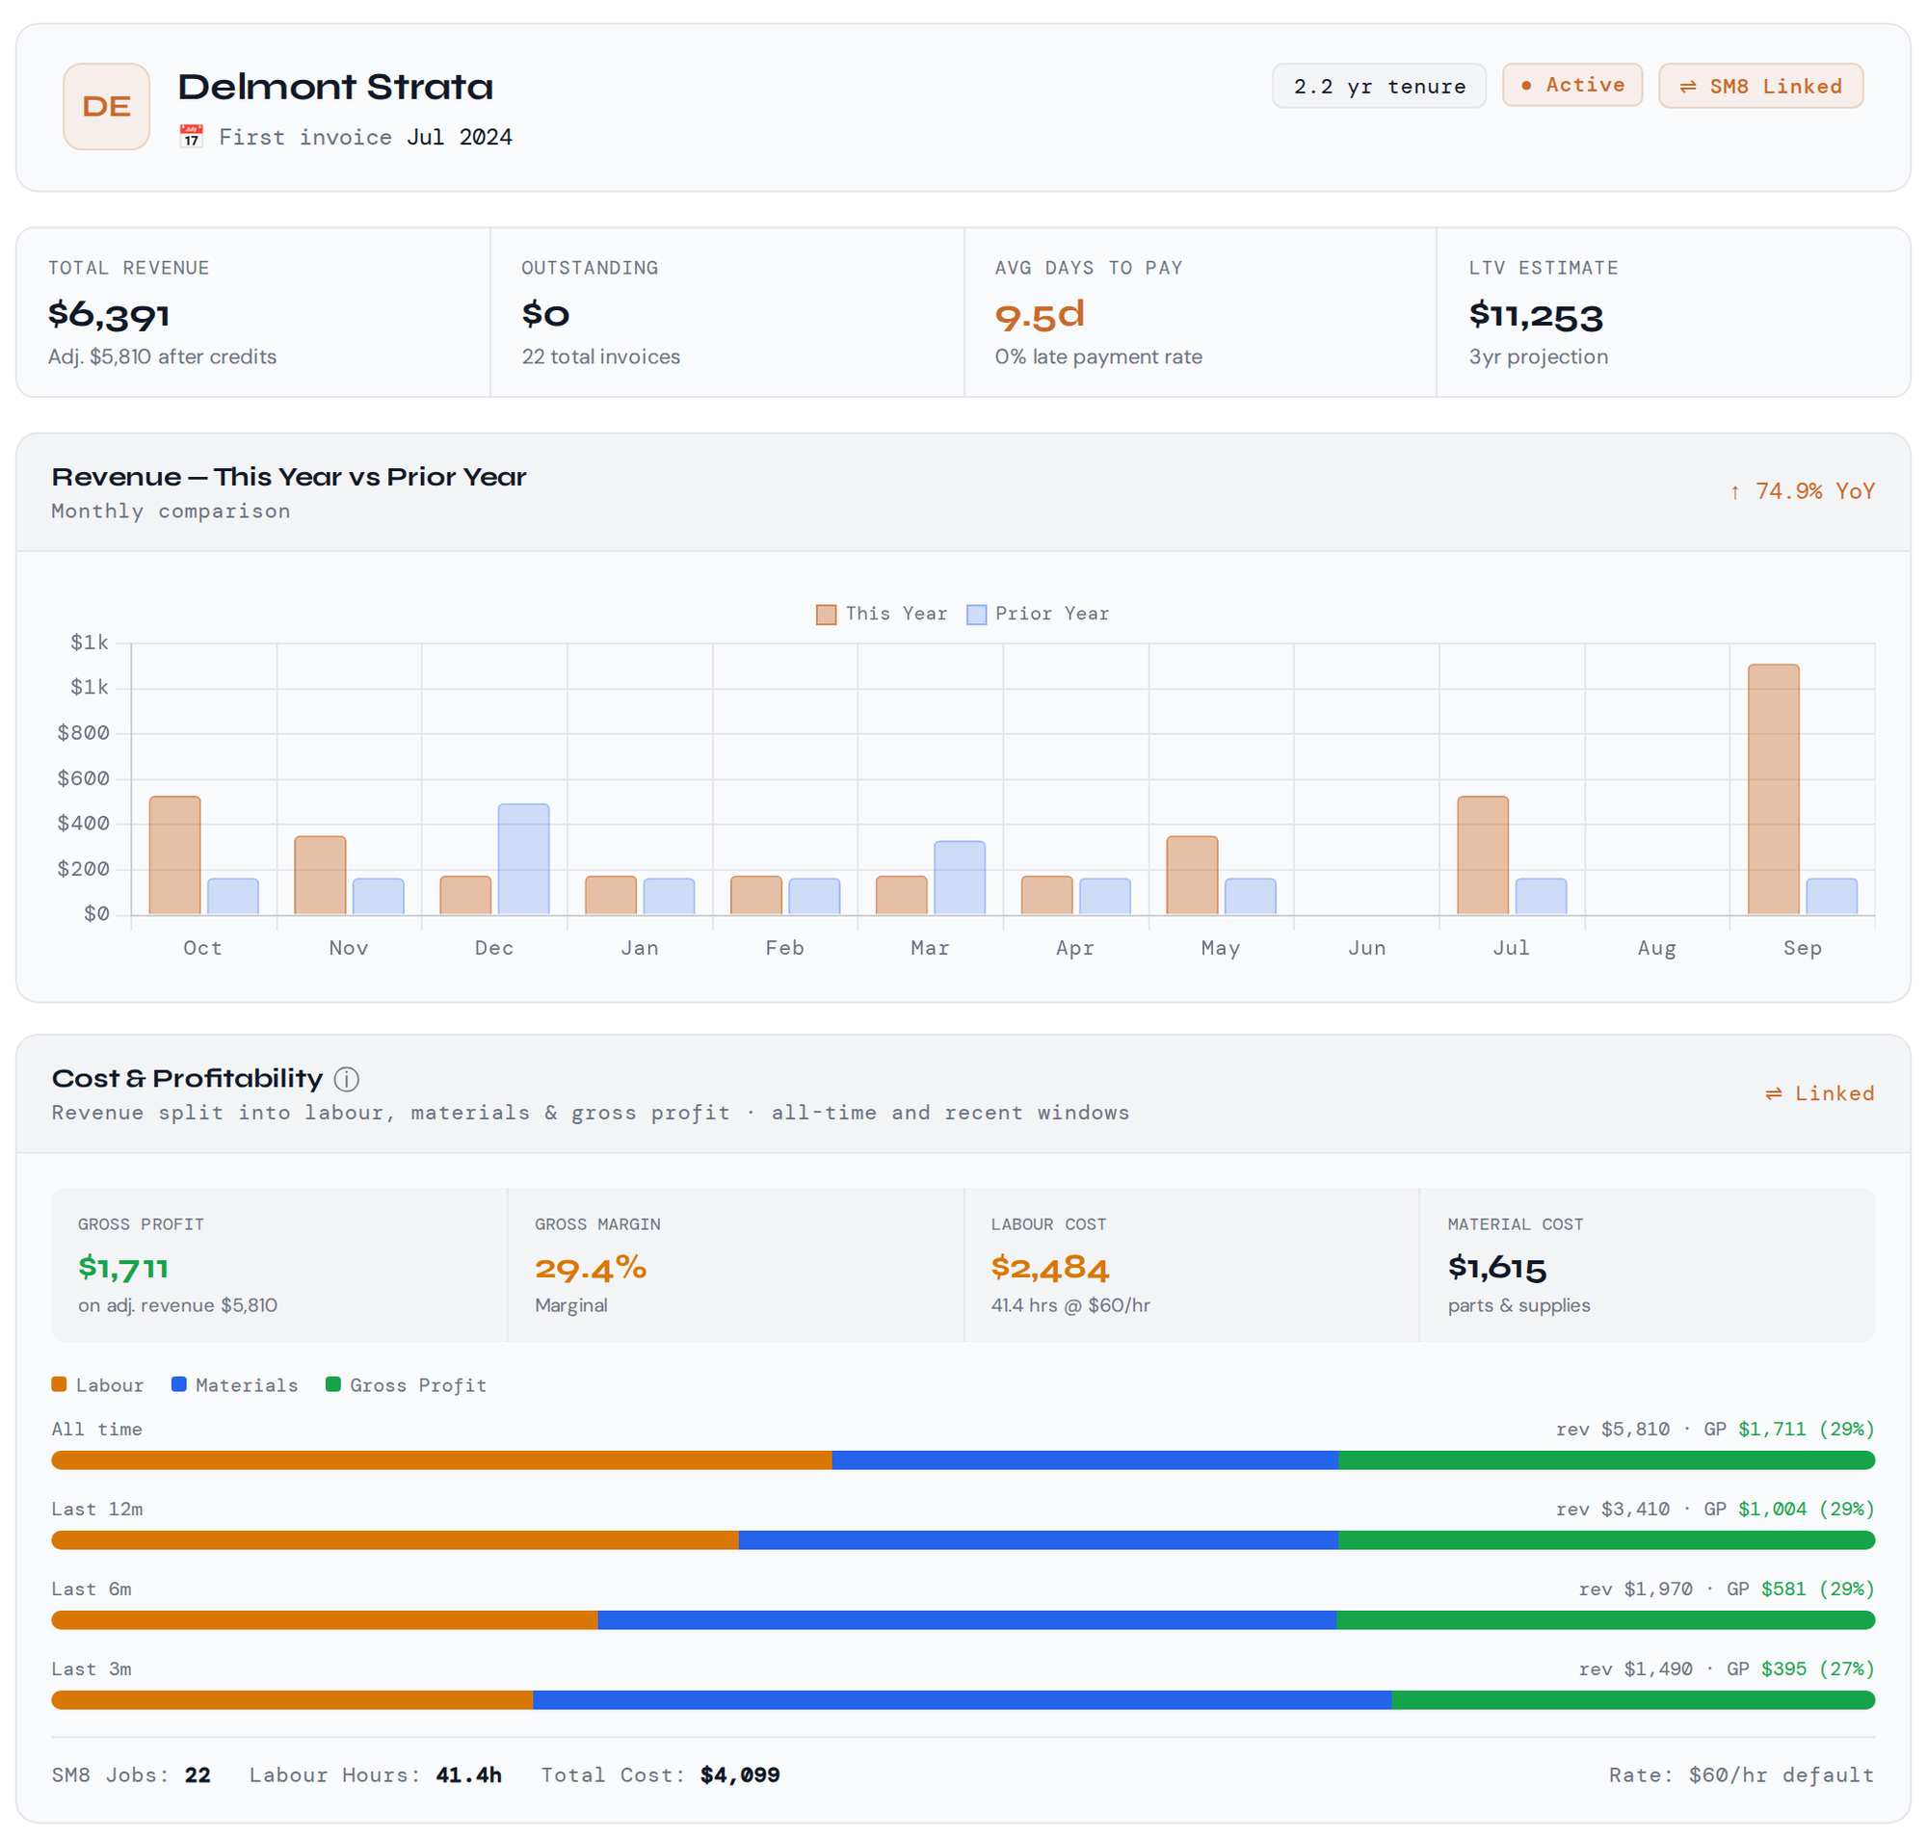Image resolution: width=1927 pixels, height=1839 pixels.
Task: Toggle the This Year legend series
Action: click(x=882, y=614)
